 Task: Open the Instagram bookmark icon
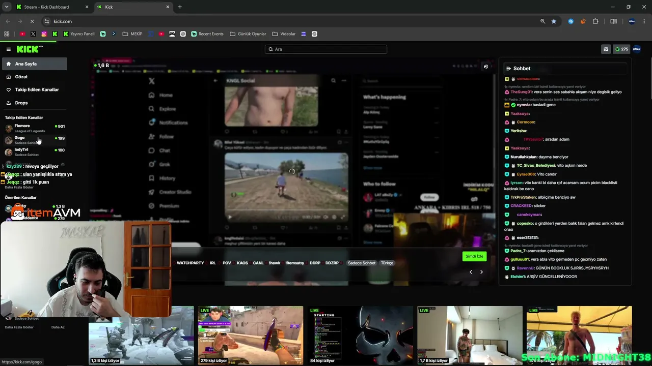pos(44,34)
